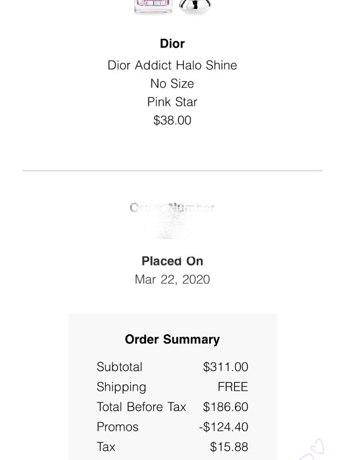Tap the Pink Star shade name
The image size is (345, 460).
pyautogui.click(x=172, y=102)
